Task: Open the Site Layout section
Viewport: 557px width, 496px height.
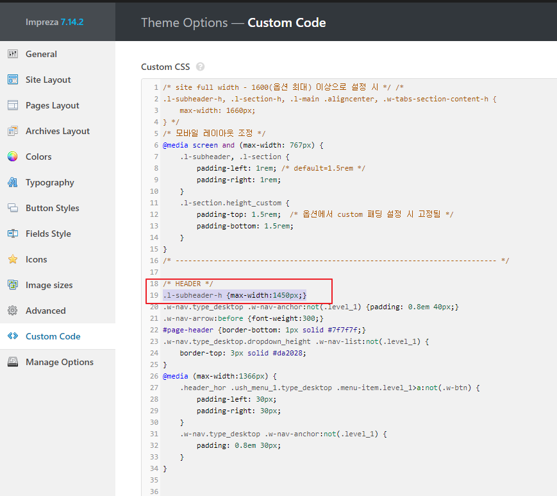Action: tap(58, 80)
